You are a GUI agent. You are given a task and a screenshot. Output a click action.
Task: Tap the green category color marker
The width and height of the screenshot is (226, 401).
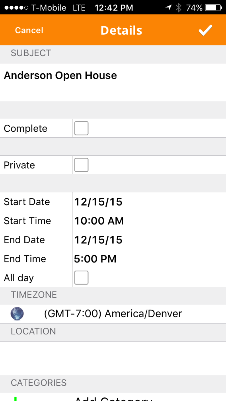coord(15,399)
